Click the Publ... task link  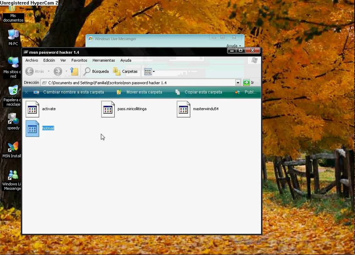point(250,92)
